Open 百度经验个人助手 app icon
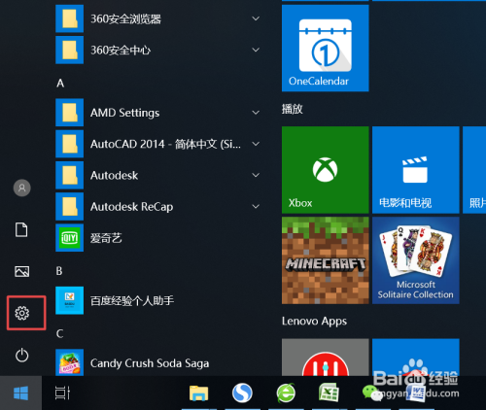Viewport: 486px width, 410px height. pos(69,300)
